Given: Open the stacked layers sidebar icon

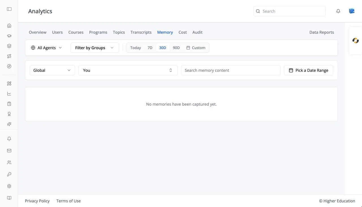Looking at the screenshot, I should pyautogui.click(x=9, y=46).
